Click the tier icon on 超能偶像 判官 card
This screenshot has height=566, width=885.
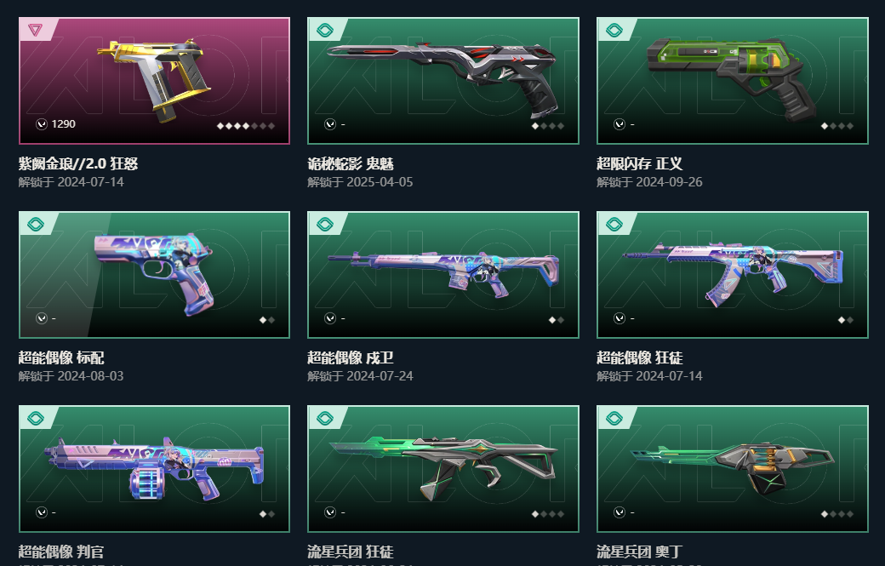click(35, 418)
